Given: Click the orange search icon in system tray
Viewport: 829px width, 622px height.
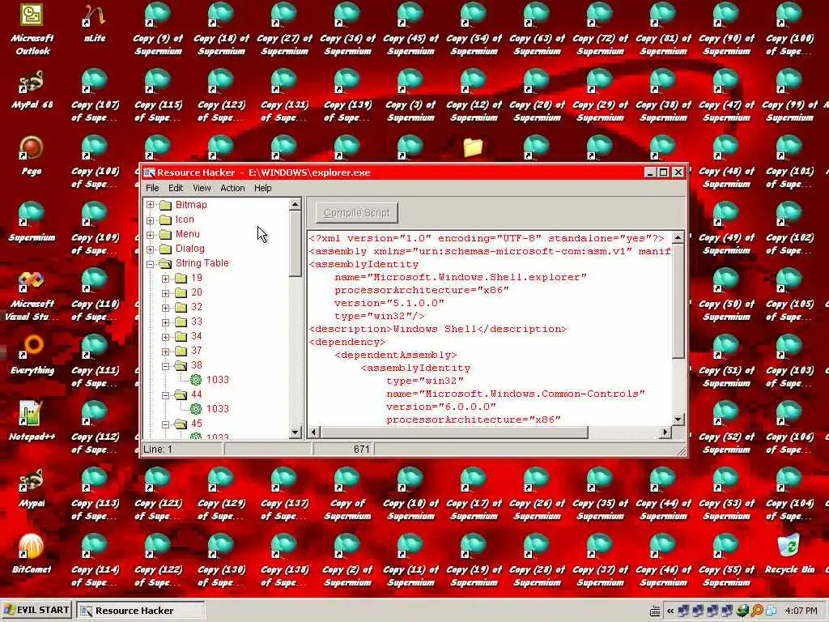Looking at the screenshot, I should click(x=757, y=611).
